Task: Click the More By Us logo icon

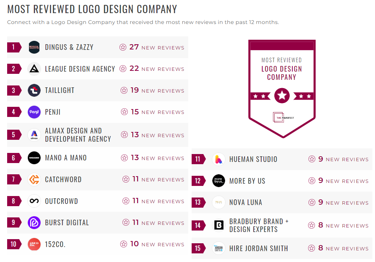Action: [218, 181]
